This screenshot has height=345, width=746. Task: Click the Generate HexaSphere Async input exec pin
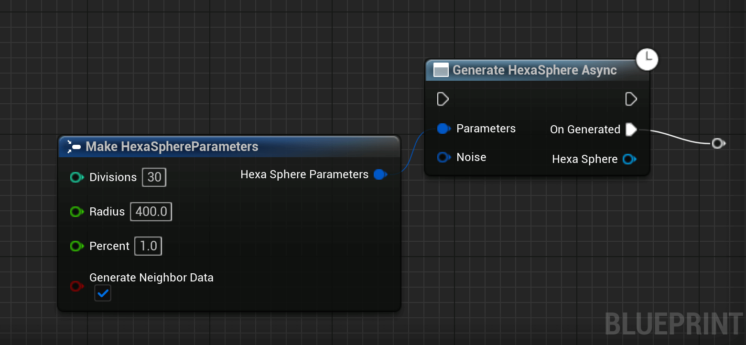point(443,99)
